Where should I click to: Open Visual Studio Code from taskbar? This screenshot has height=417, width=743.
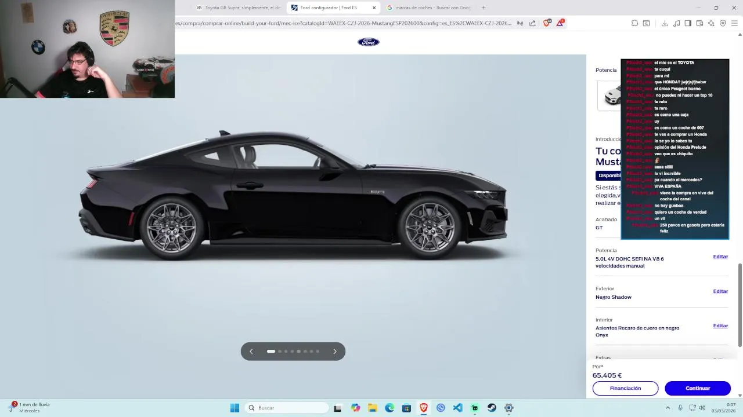[x=457, y=408]
